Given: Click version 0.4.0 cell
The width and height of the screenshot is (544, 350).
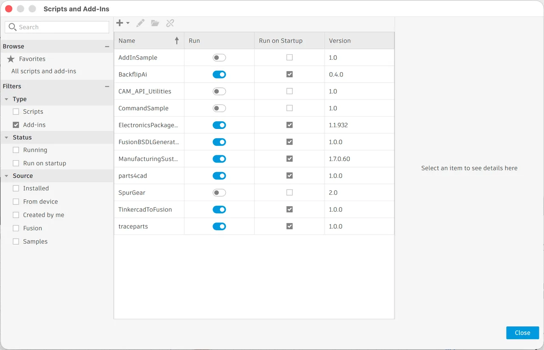Looking at the screenshot, I should (x=360, y=74).
